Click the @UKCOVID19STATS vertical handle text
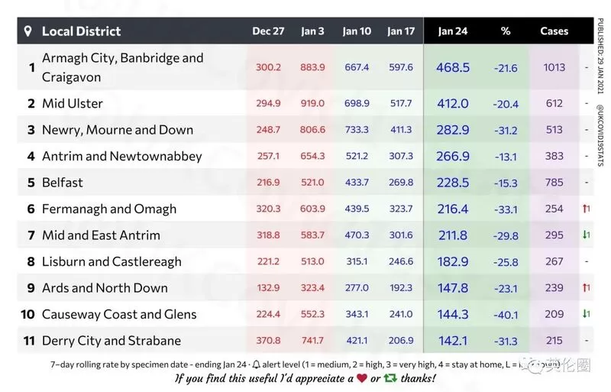Viewport: 611px width, 392px height. pyautogui.click(x=600, y=135)
